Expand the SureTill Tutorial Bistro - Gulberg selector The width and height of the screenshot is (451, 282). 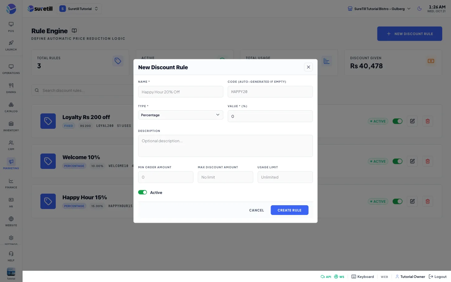pyautogui.click(x=379, y=9)
